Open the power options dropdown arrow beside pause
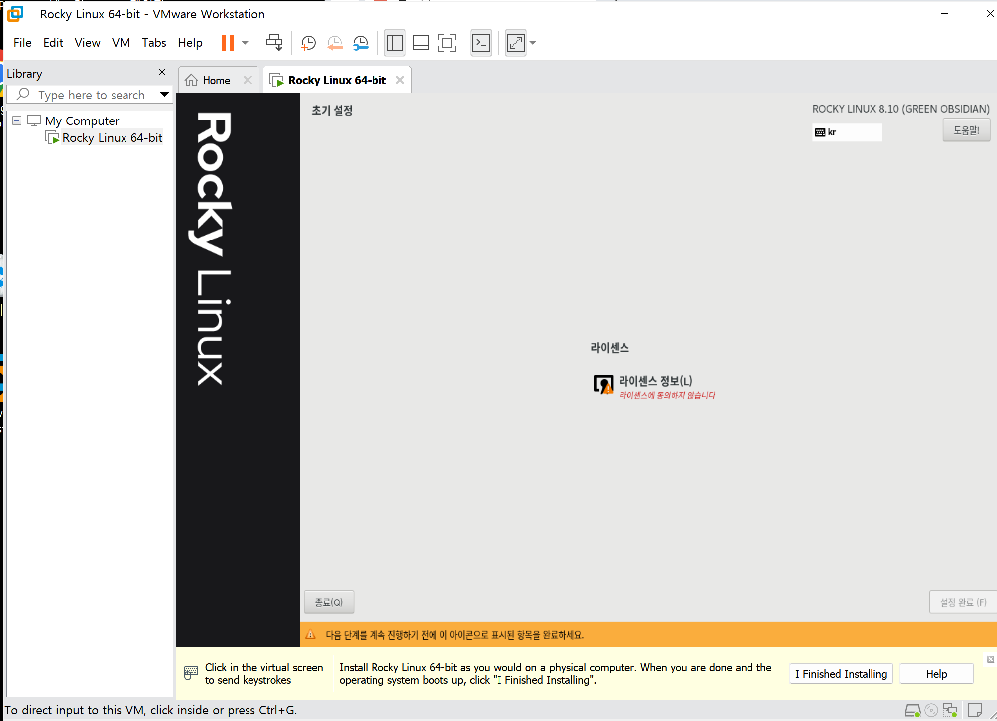The image size is (997, 721). point(245,43)
